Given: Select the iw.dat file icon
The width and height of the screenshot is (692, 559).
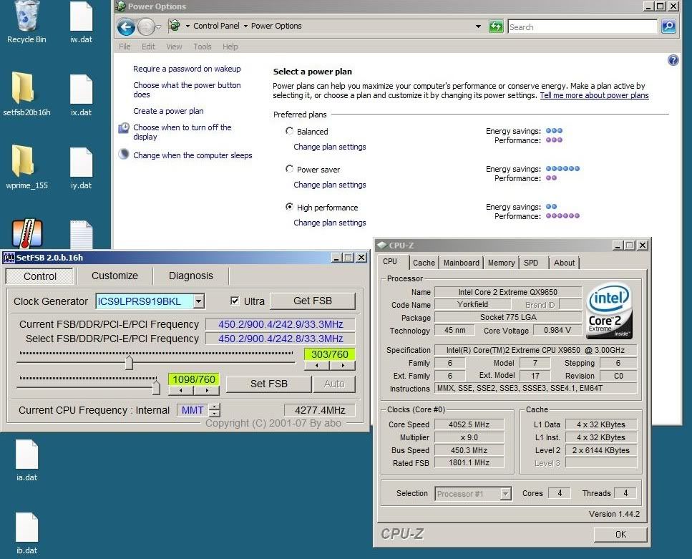Looking at the screenshot, I should pos(81,22).
